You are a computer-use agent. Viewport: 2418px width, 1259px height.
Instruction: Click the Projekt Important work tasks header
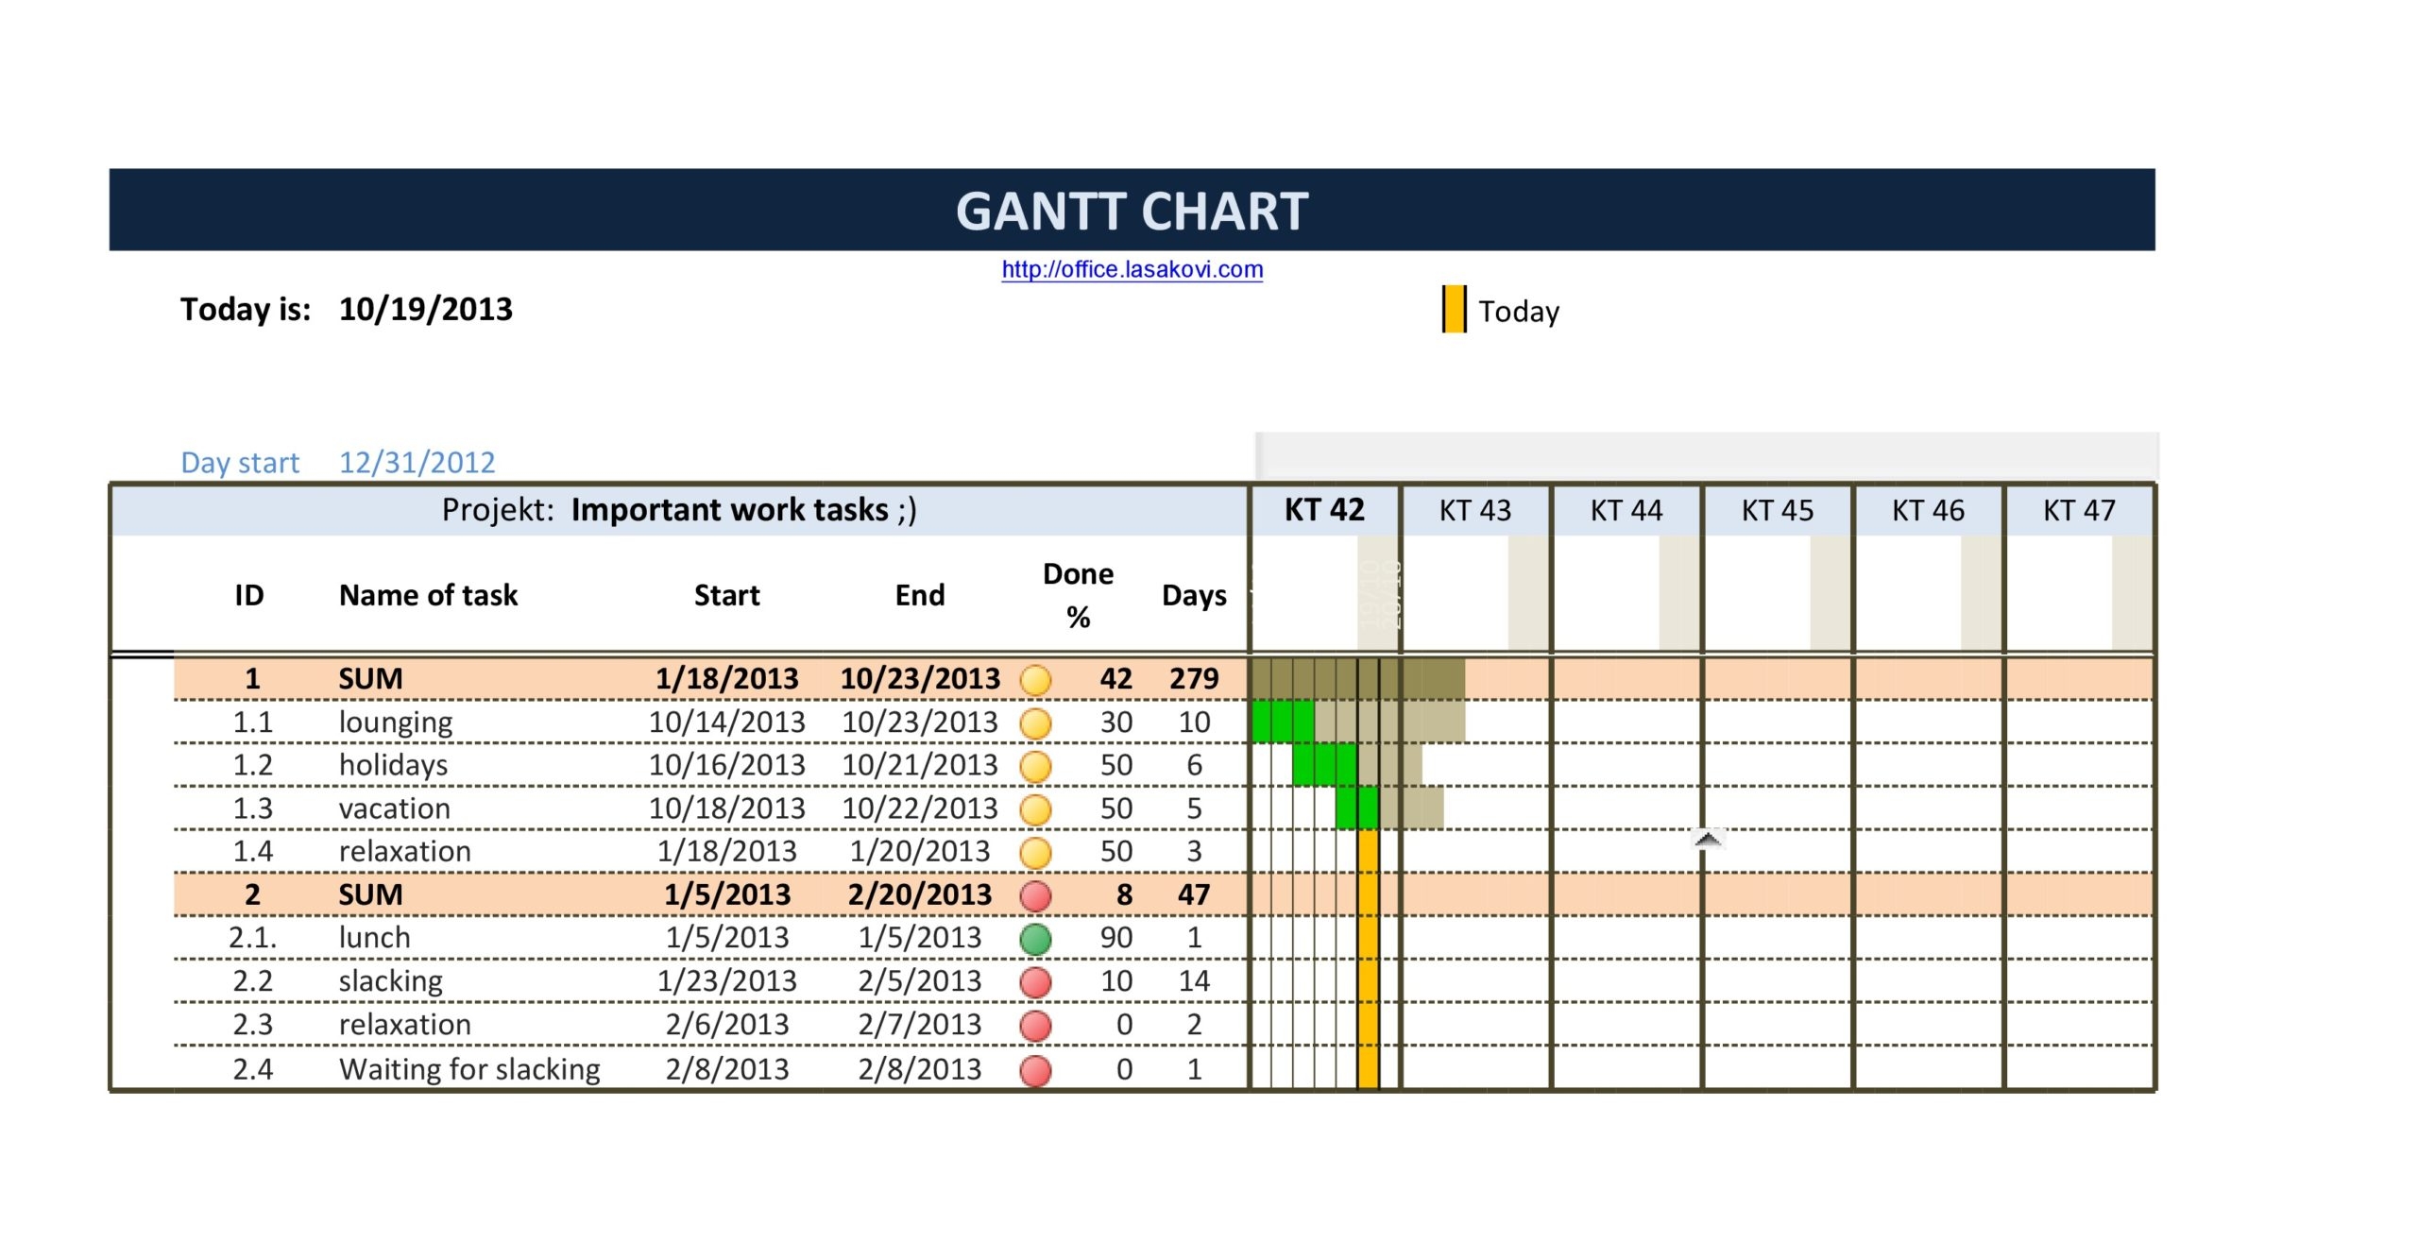680,510
